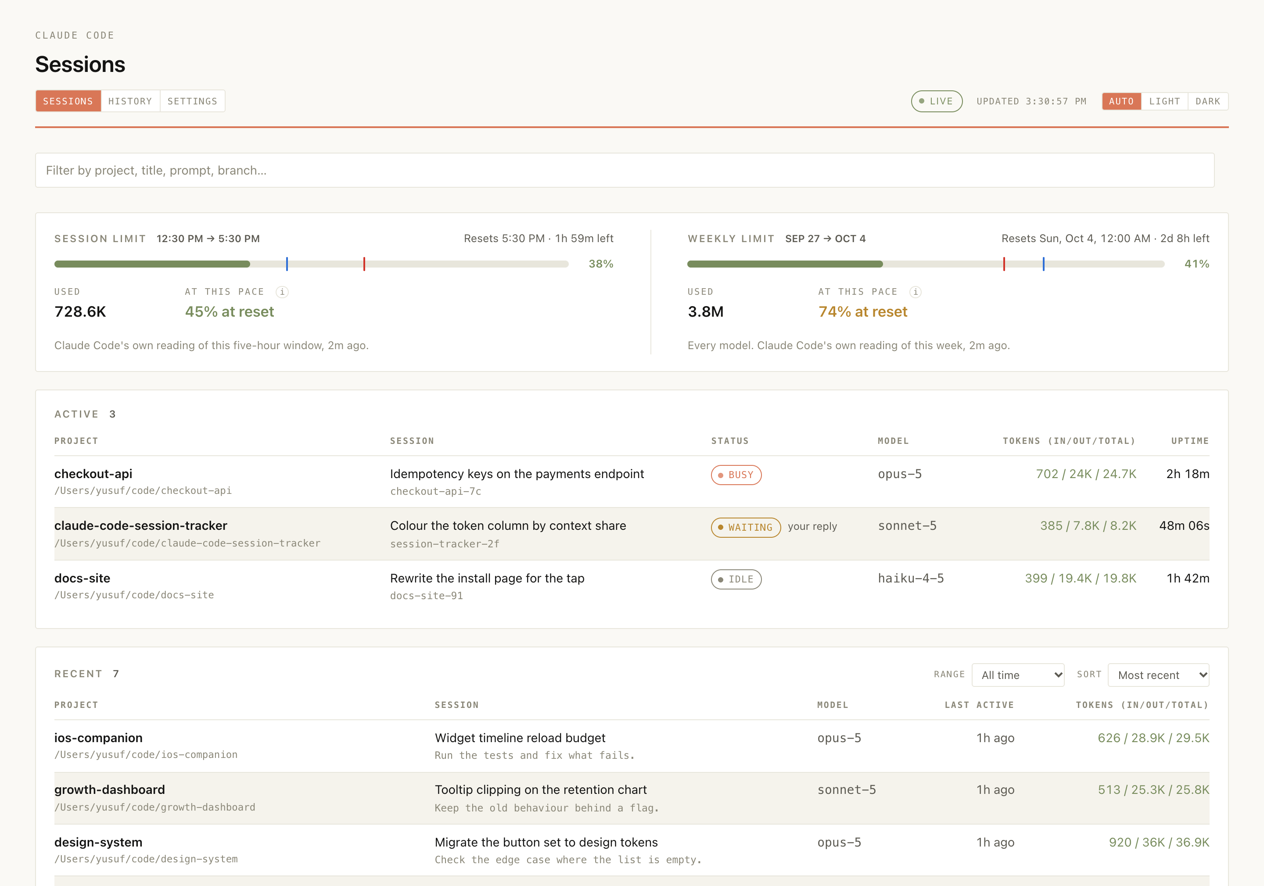Open the docs-site project row
Screen dimensions: 1264x886
(x=632, y=586)
